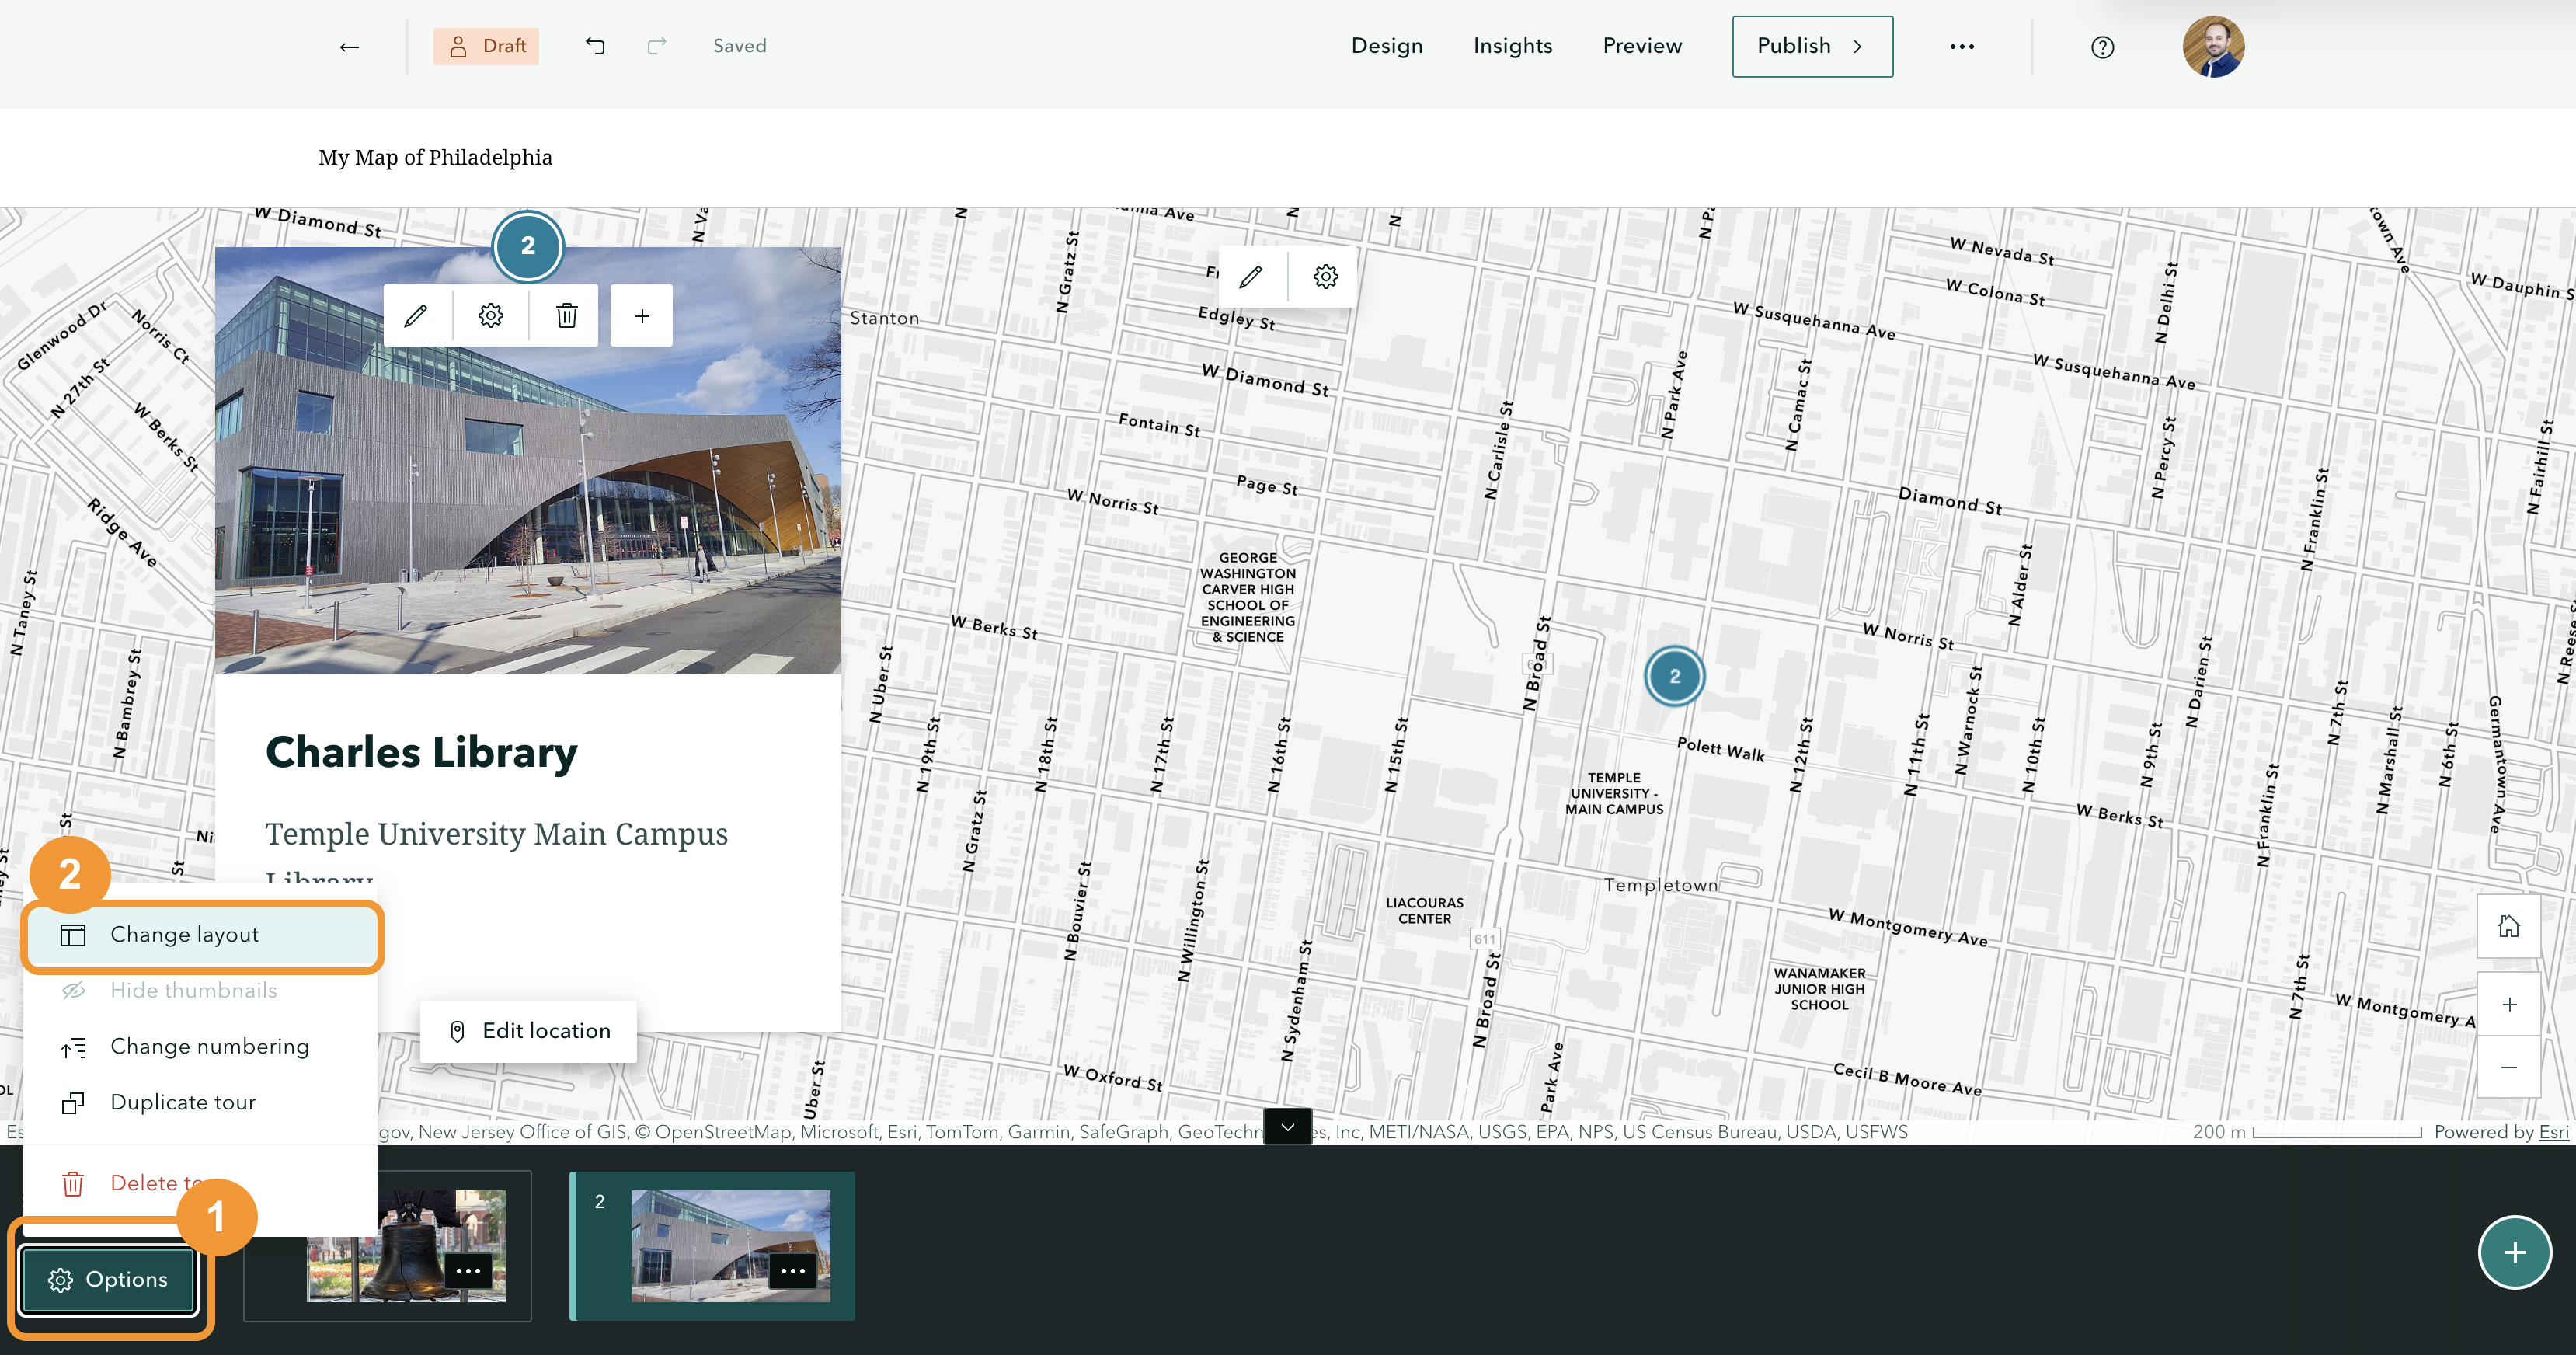Open the ellipsis menu on slide 2 thumbnail
This screenshot has width=2576, height=1355.
coord(793,1271)
